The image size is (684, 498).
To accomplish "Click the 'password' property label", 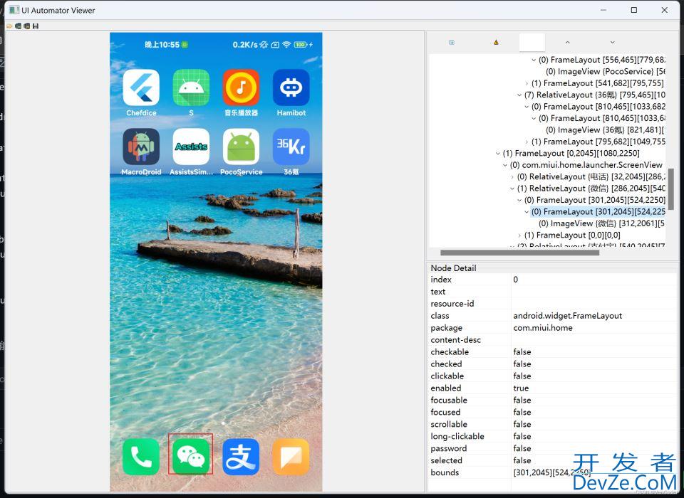I will [448, 449].
